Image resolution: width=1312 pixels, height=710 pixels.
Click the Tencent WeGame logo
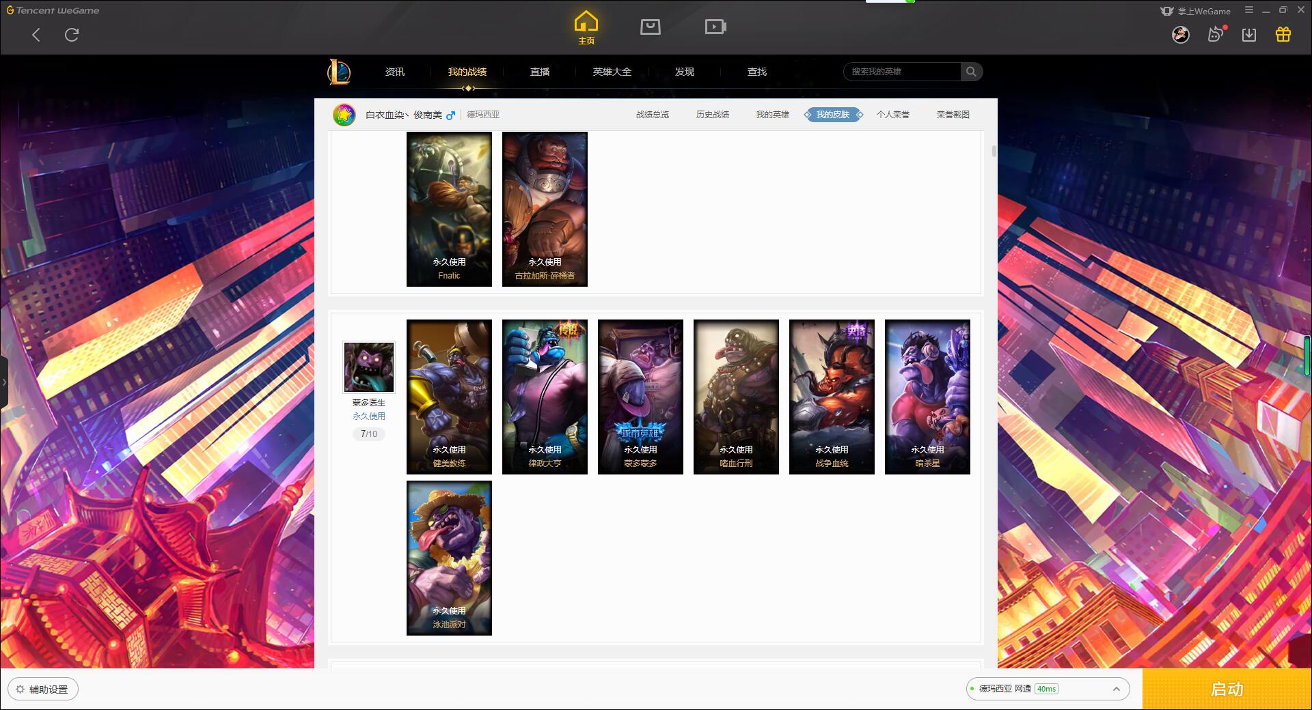(53, 10)
